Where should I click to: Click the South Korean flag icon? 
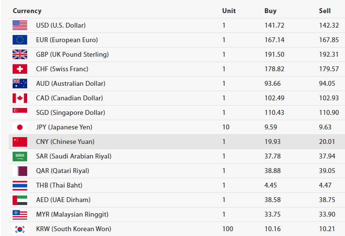point(20,229)
